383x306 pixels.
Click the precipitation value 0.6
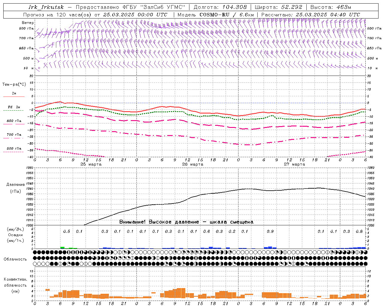206,231
